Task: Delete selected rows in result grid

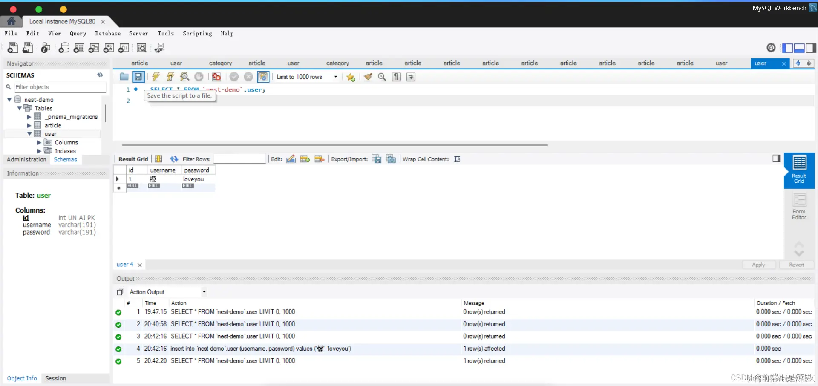Action: tap(320, 159)
